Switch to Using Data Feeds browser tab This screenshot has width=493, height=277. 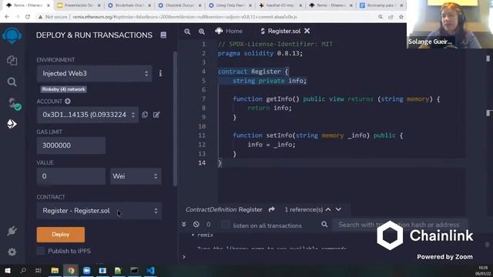(230, 5)
